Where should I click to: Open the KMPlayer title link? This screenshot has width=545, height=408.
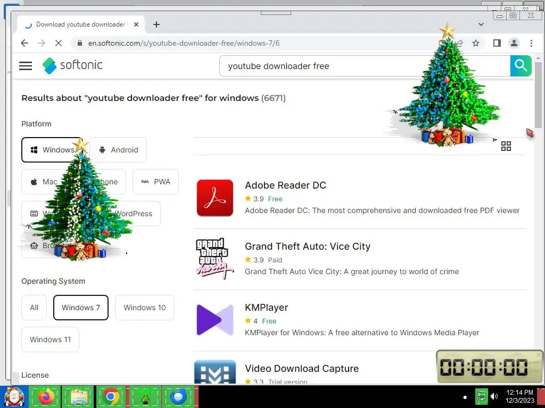click(x=267, y=308)
